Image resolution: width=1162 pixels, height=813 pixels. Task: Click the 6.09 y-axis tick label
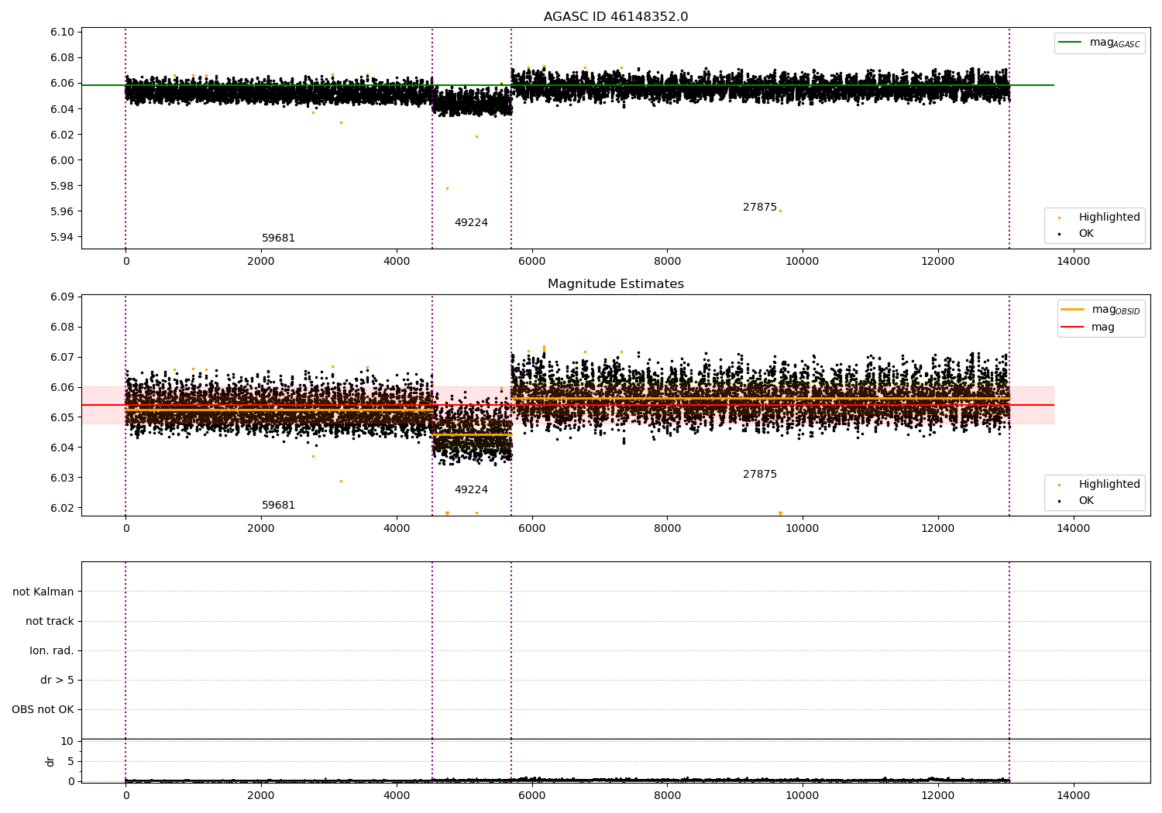tap(62, 297)
